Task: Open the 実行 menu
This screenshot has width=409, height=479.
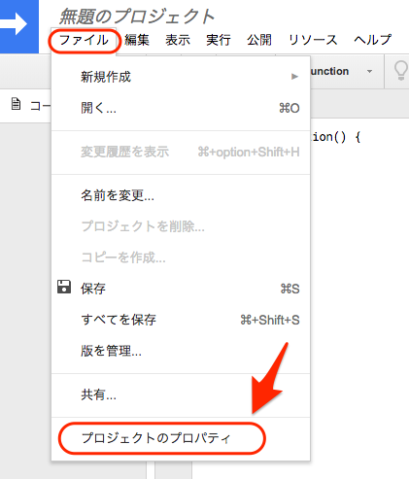Action: 219,41
